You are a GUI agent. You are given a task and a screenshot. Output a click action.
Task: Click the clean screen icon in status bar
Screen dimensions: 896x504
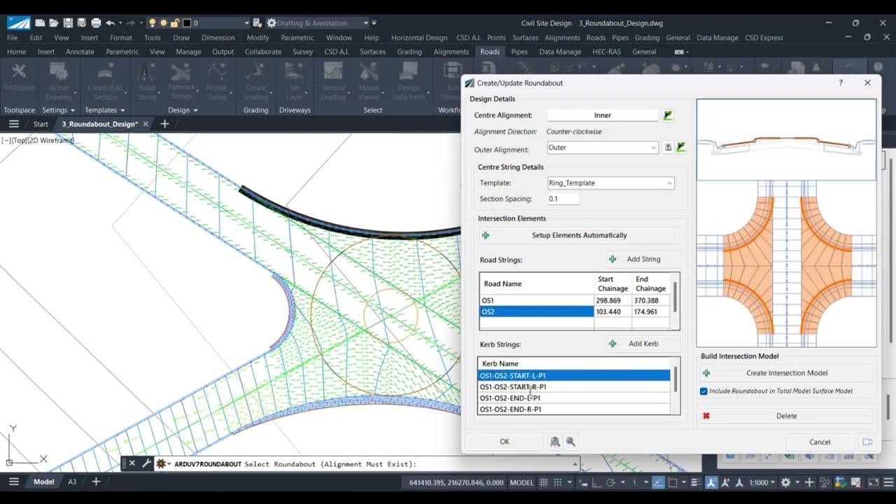pyautogui.click(x=873, y=482)
